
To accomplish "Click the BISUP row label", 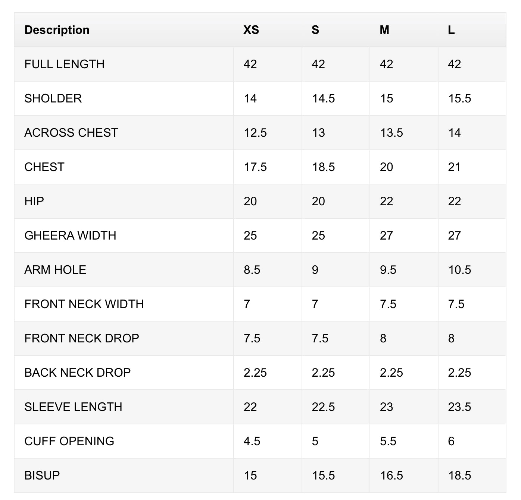I will 42,475.
